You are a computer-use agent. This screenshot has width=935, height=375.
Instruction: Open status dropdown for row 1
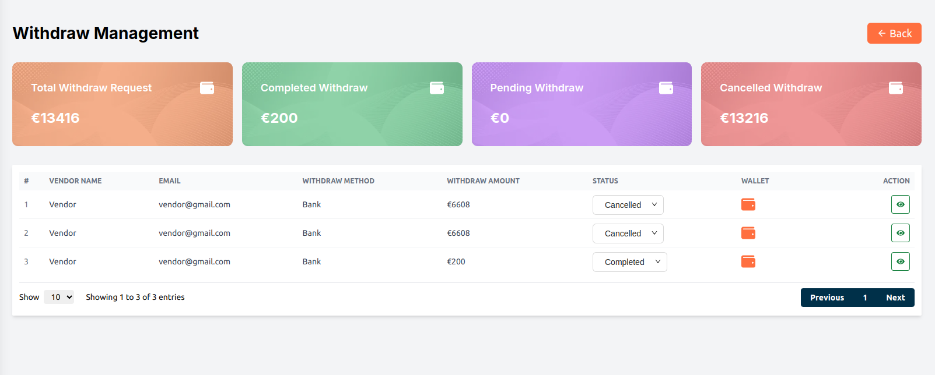pos(628,205)
